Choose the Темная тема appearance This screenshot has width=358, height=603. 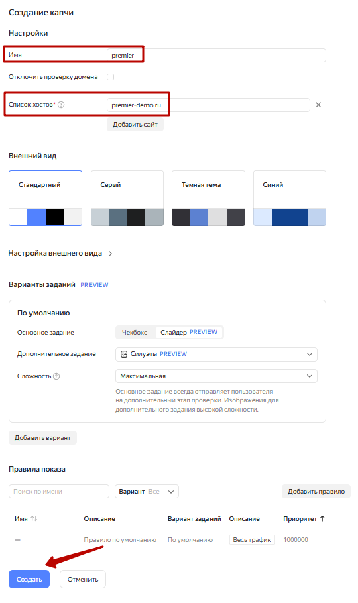click(208, 198)
